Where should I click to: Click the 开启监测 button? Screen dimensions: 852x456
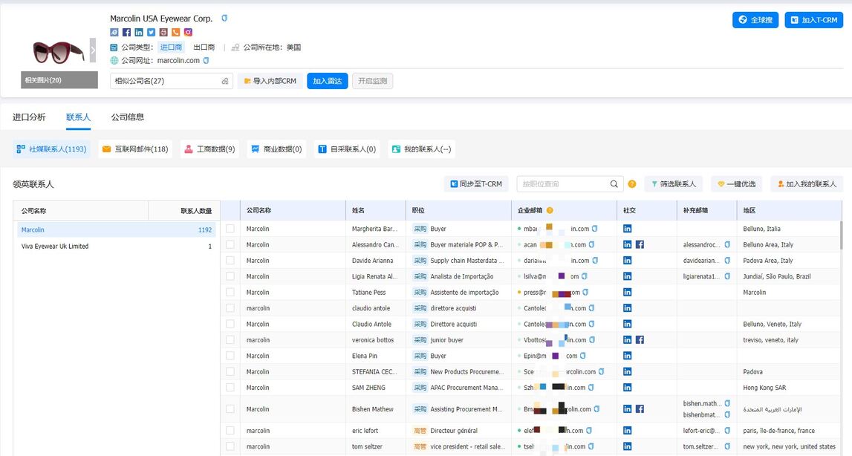click(372, 81)
